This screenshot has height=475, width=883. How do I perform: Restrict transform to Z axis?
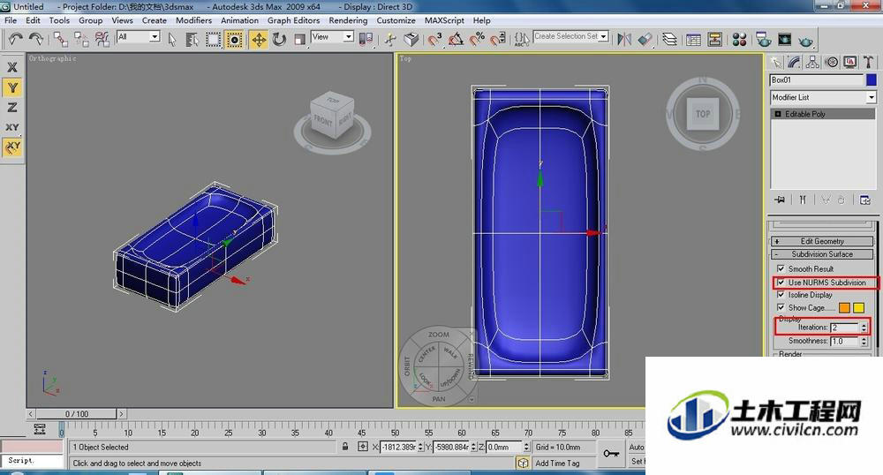11,107
